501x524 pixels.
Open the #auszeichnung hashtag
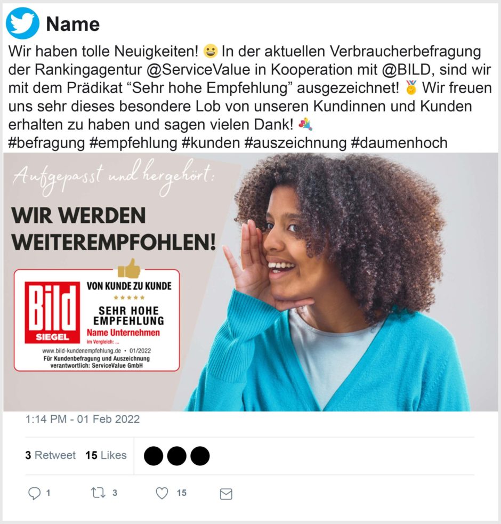295,143
